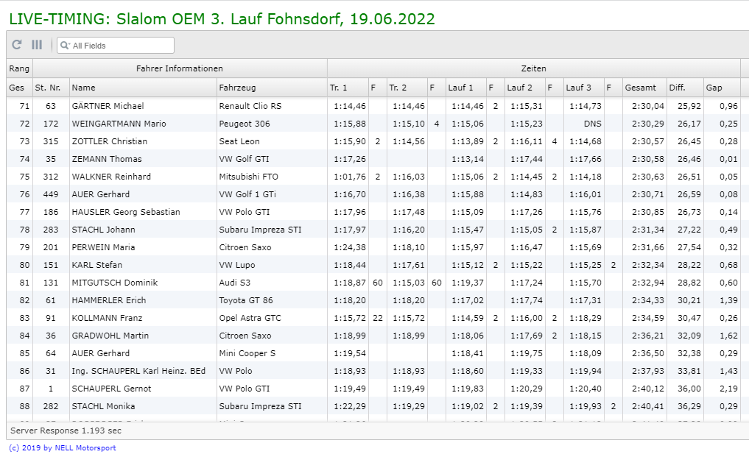Sort by the Fahrzeug column header

[271, 88]
